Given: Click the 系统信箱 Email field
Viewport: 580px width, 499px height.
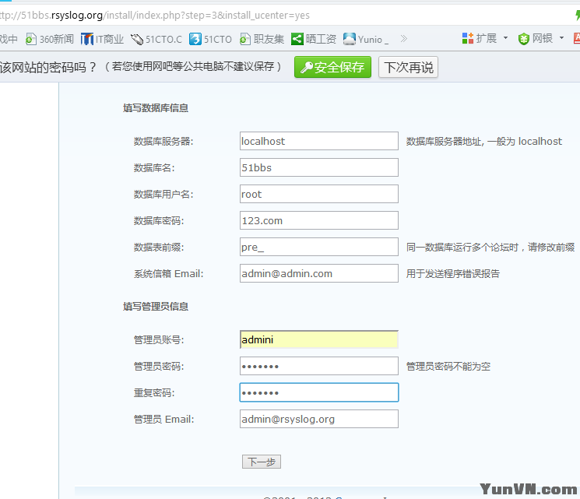Looking at the screenshot, I should (319, 273).
